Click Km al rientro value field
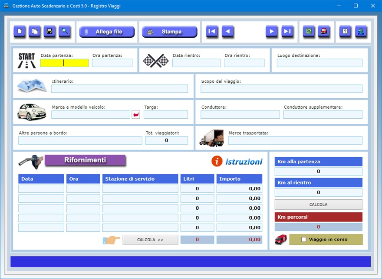Screen dimensions: 382x279 coord(319,192)
